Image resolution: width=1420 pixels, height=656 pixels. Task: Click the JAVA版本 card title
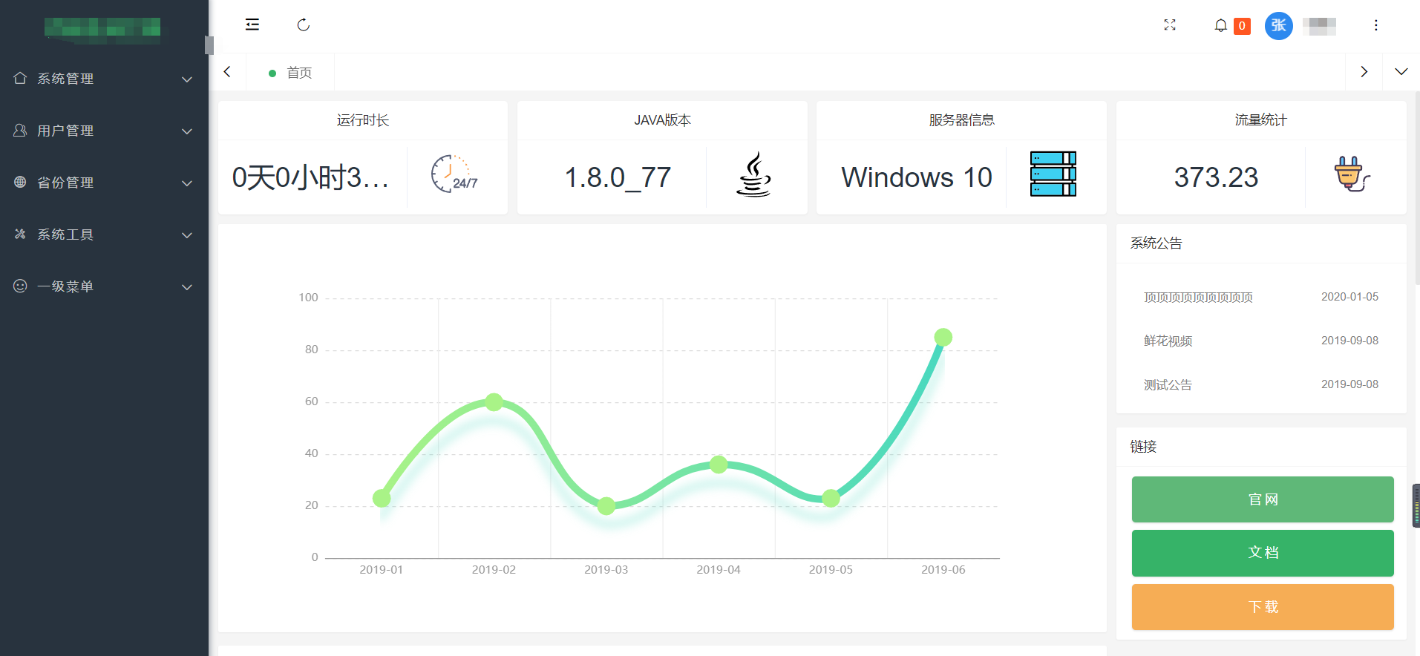(662, 120)
